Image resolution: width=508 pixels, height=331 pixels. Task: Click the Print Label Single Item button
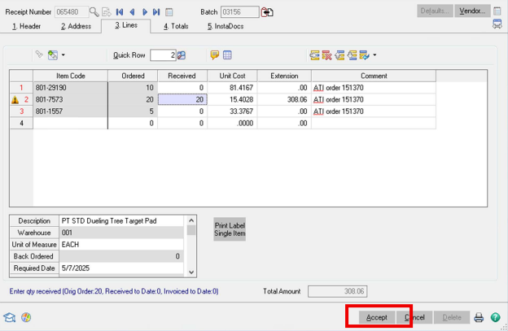pyautogui.click(x=229, y=229)
